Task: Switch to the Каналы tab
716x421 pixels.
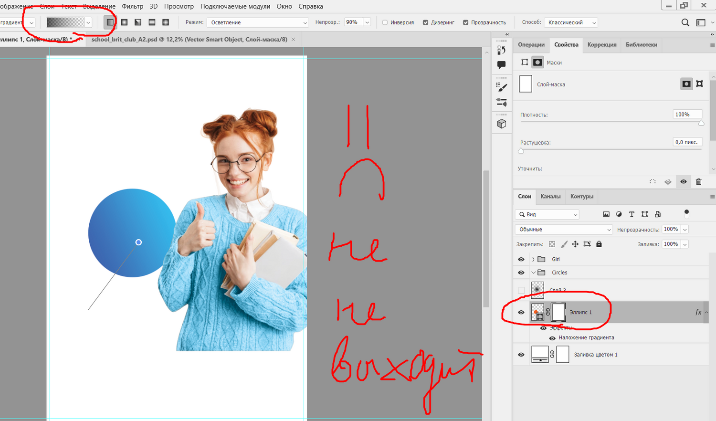Action: (x=550, y=197)
